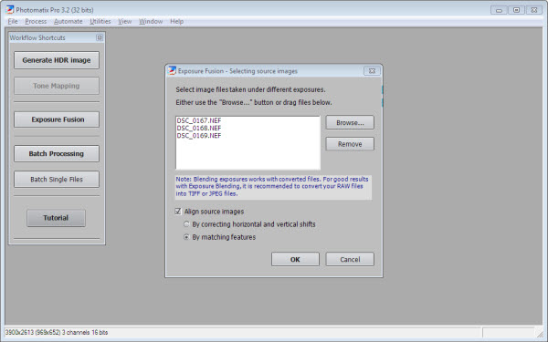548x342 pixels.
Task: Close the Exposure Fusion dialog
Action: tap(372, 71)
